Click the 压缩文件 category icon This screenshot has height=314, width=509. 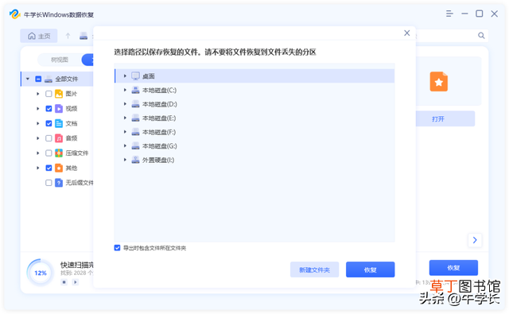pyautogui.click(x=59, y=153)
